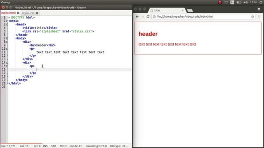
Task: Click the status bar line 16/21 entry
Action: pyautogui.click(x=8, y=146)
